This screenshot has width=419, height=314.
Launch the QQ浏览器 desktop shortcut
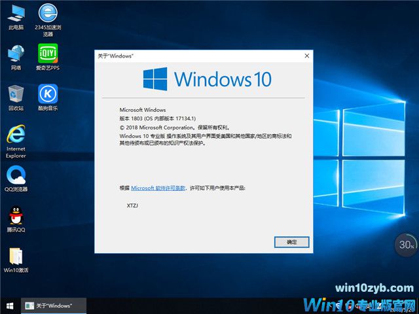[16, 179]
